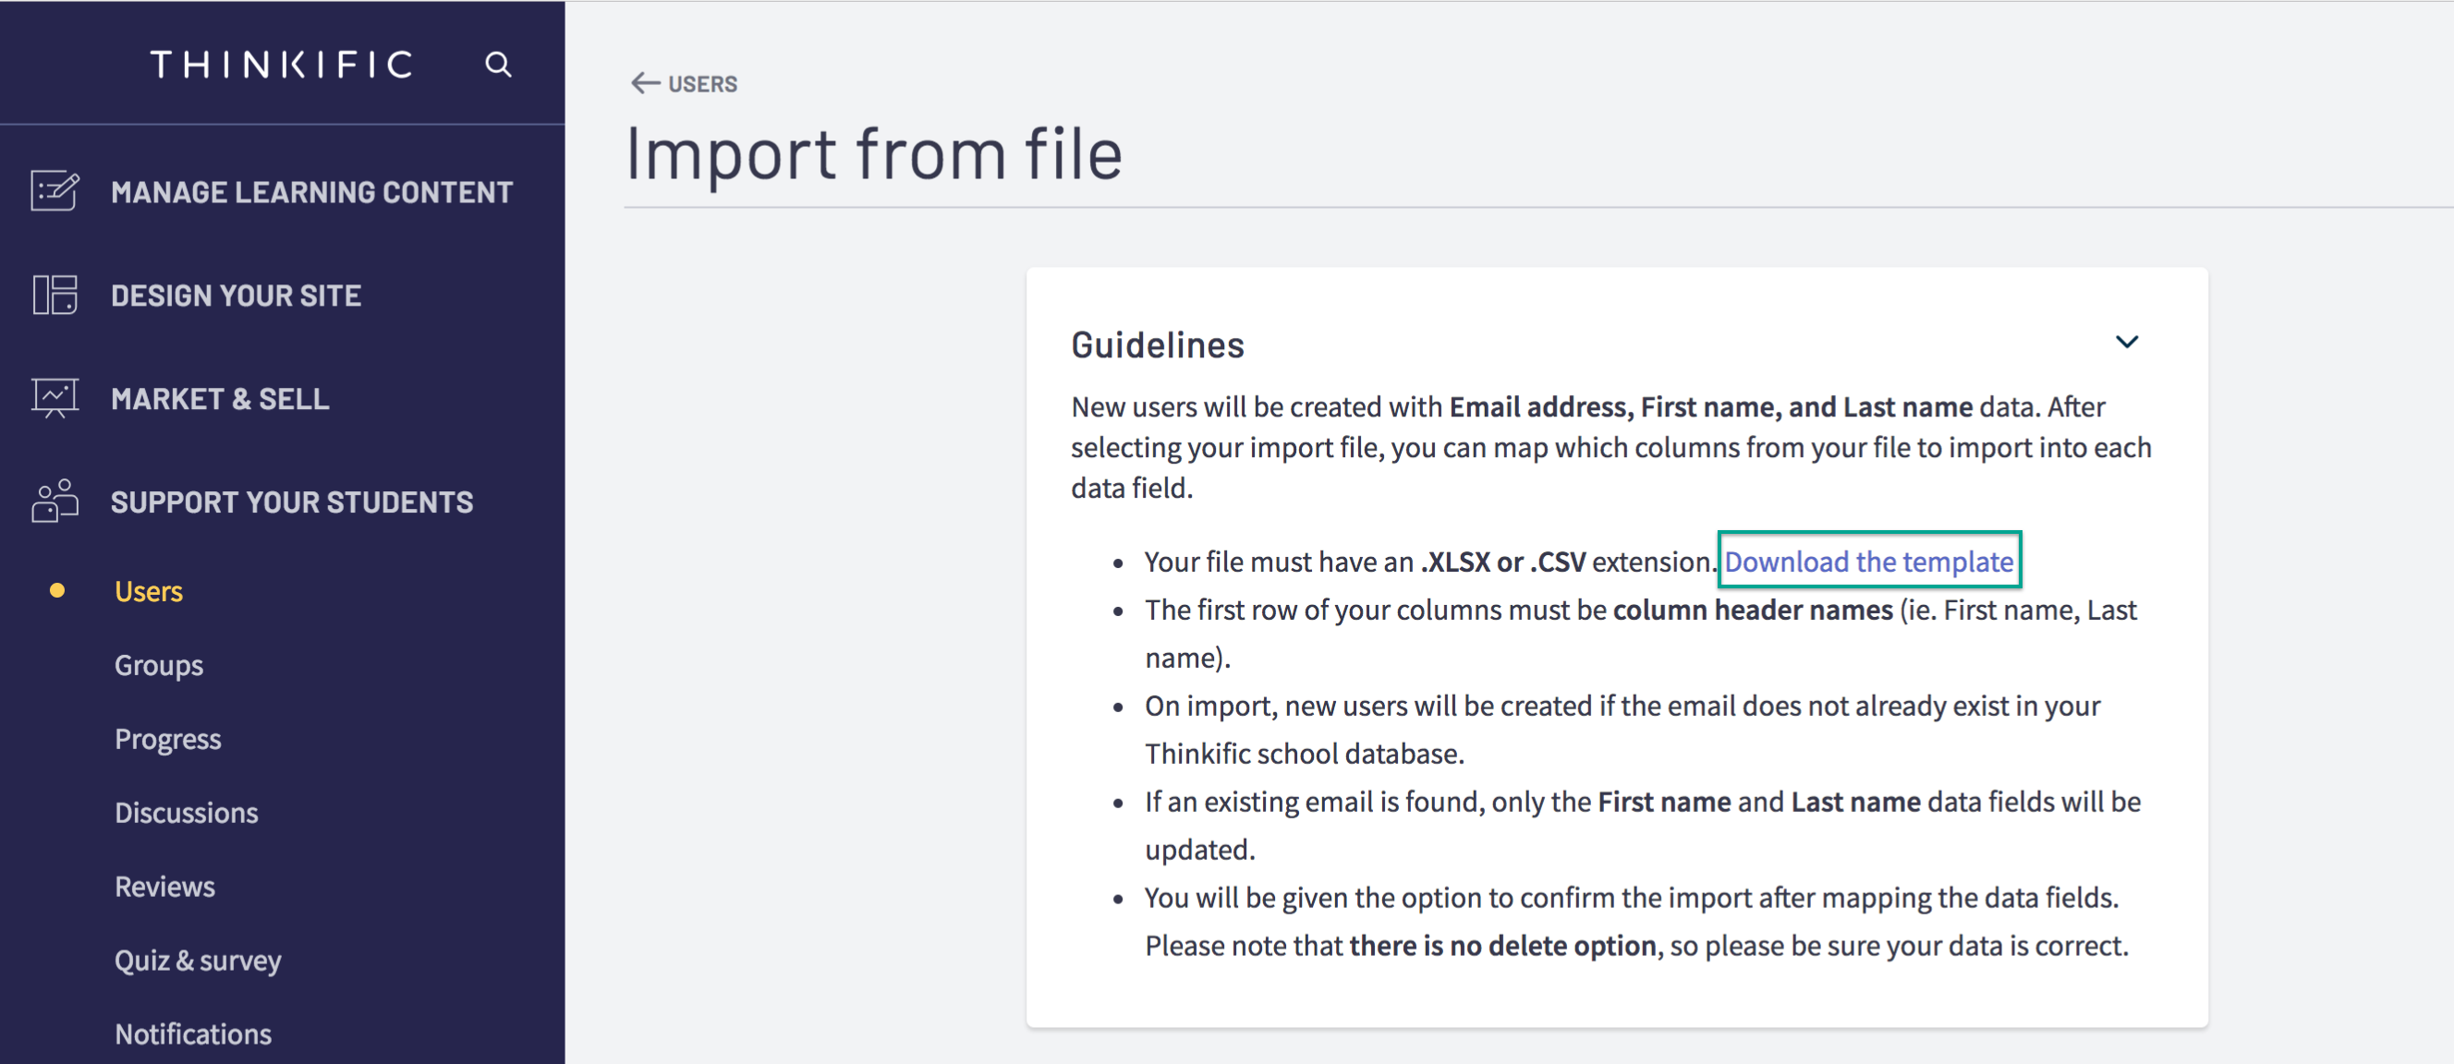Click the Manage Learning Content icon
The image size is (2454, 1064).
click(x=54, y=191)
